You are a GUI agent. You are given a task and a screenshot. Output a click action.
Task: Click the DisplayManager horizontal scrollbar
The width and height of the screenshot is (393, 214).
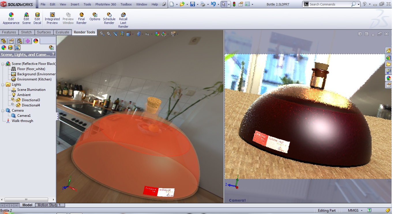pyautogui.click(x=26, y=200)
